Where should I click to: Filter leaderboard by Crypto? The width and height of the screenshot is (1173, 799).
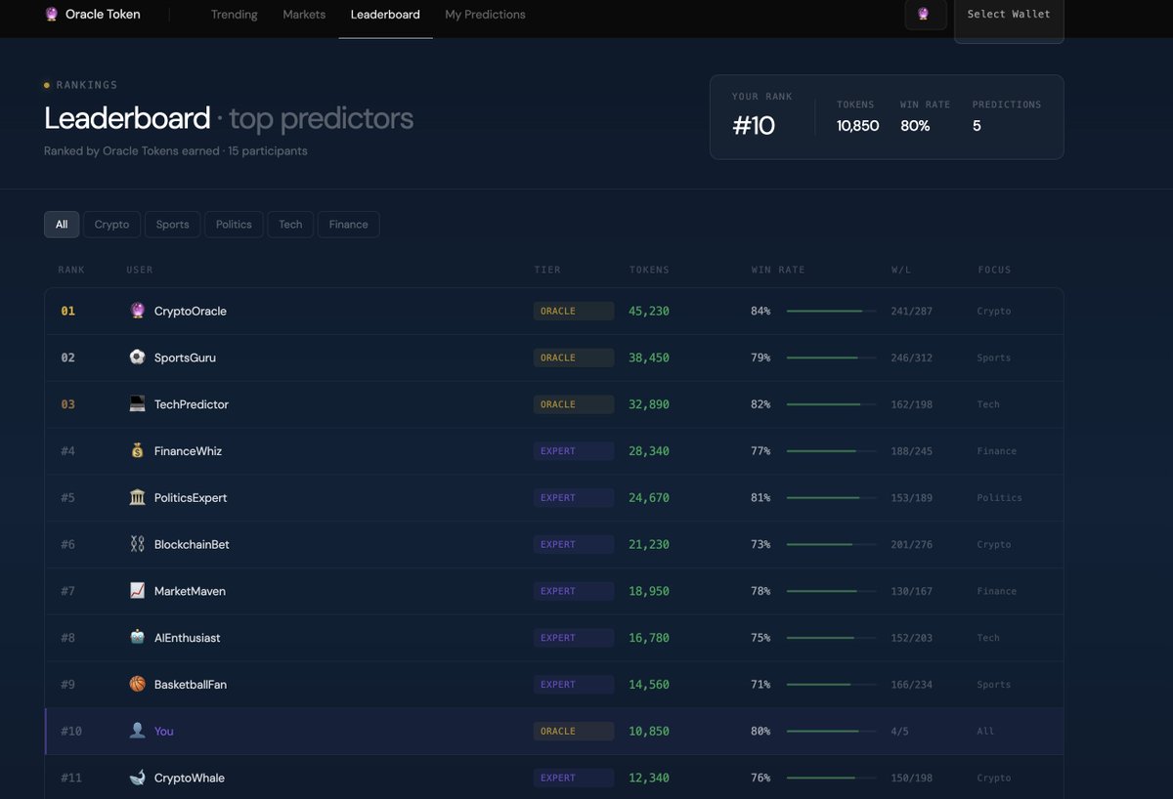pos(111,225)
